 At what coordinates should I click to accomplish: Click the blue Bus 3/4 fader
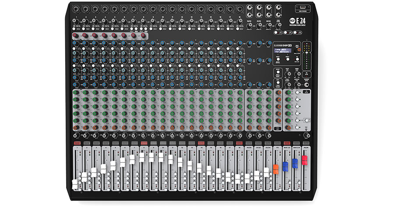click(x=295, y=163)
